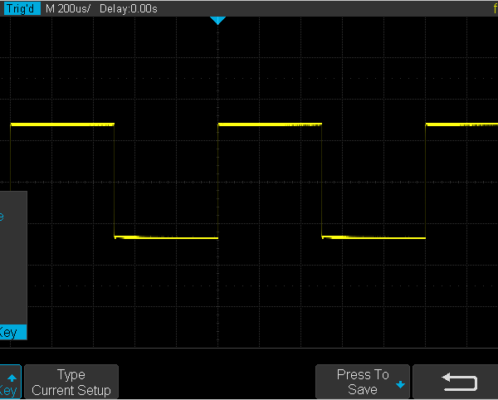Image resolution: width=498 pixels, height=400 pixels.
Task: Click the Trig'd status indicator
Action: click(x=21, y=8)
